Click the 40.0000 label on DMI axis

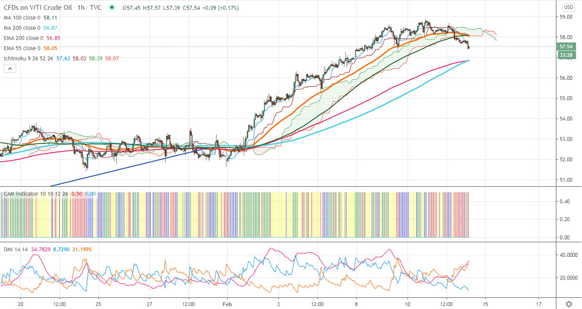(569, 255)
